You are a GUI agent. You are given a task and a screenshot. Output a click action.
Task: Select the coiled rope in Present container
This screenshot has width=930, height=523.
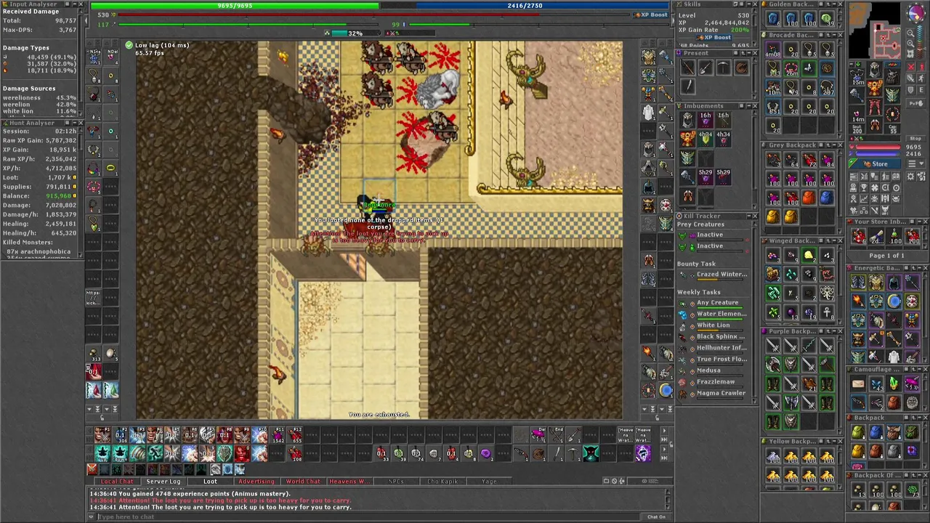tap(741, 68)
